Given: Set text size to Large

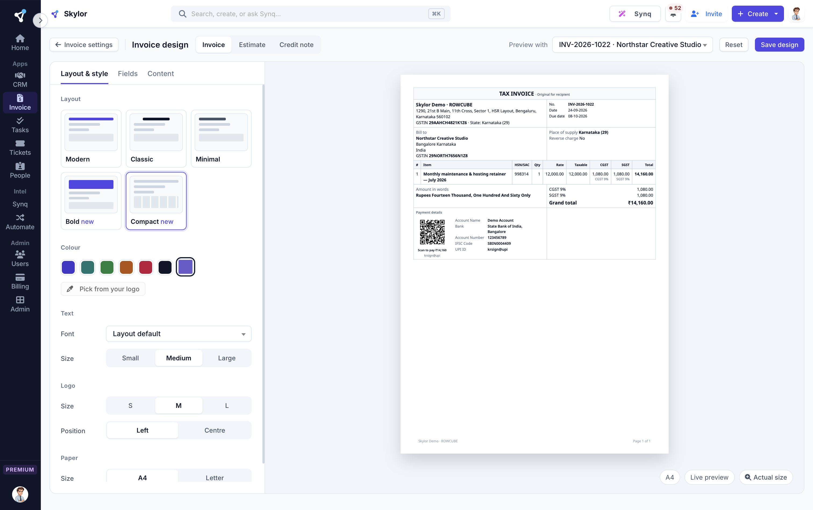Looking at the screenshot, I should [227, 358].
